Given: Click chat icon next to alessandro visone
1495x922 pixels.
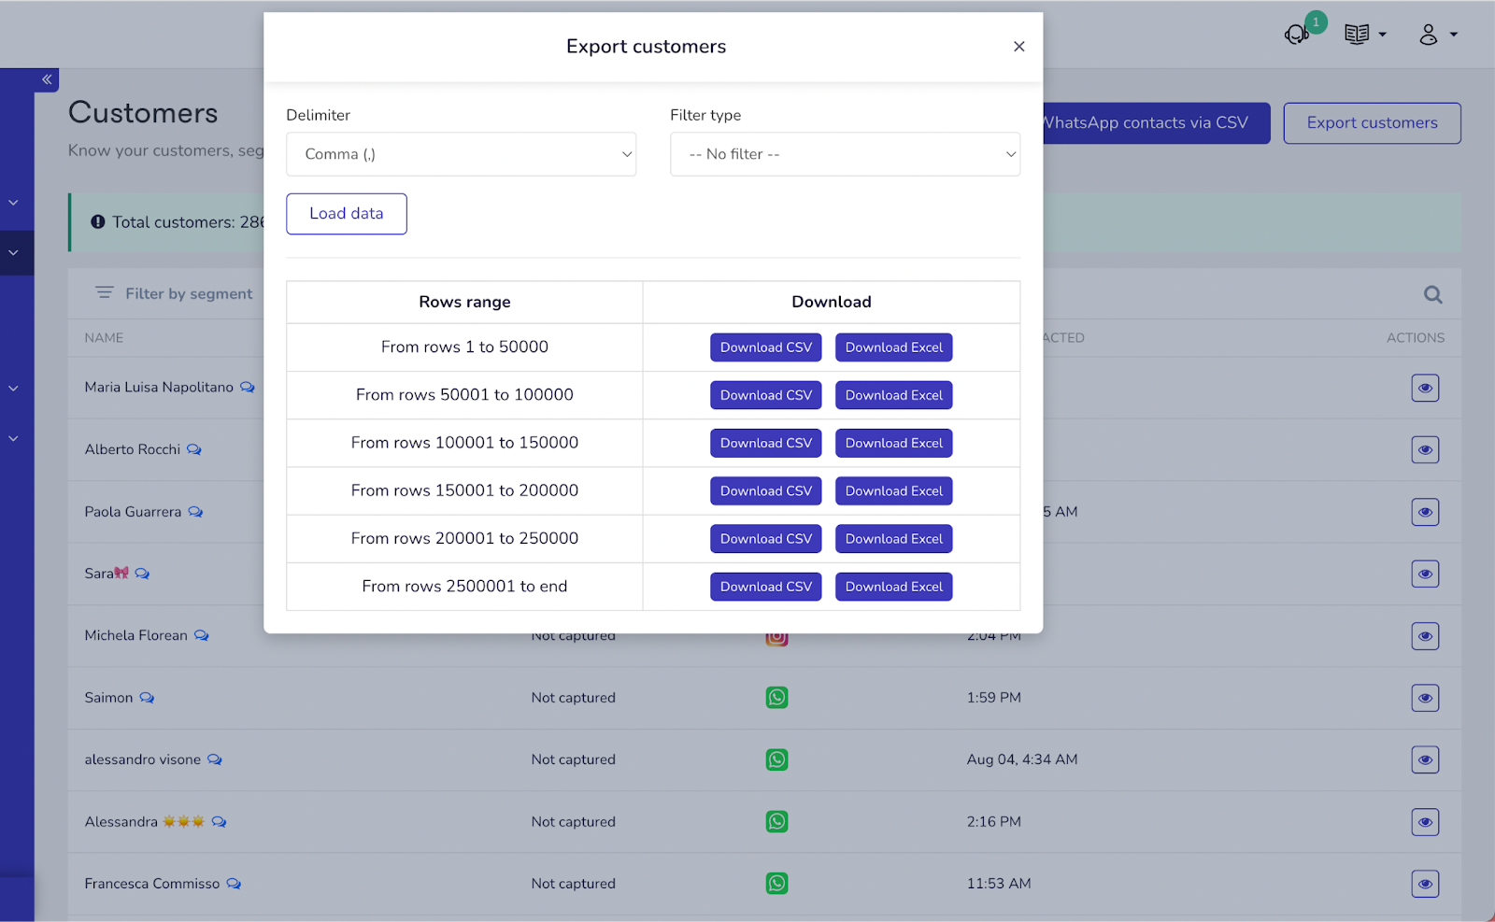Looking at the screenshot, I should click(215, 759).
